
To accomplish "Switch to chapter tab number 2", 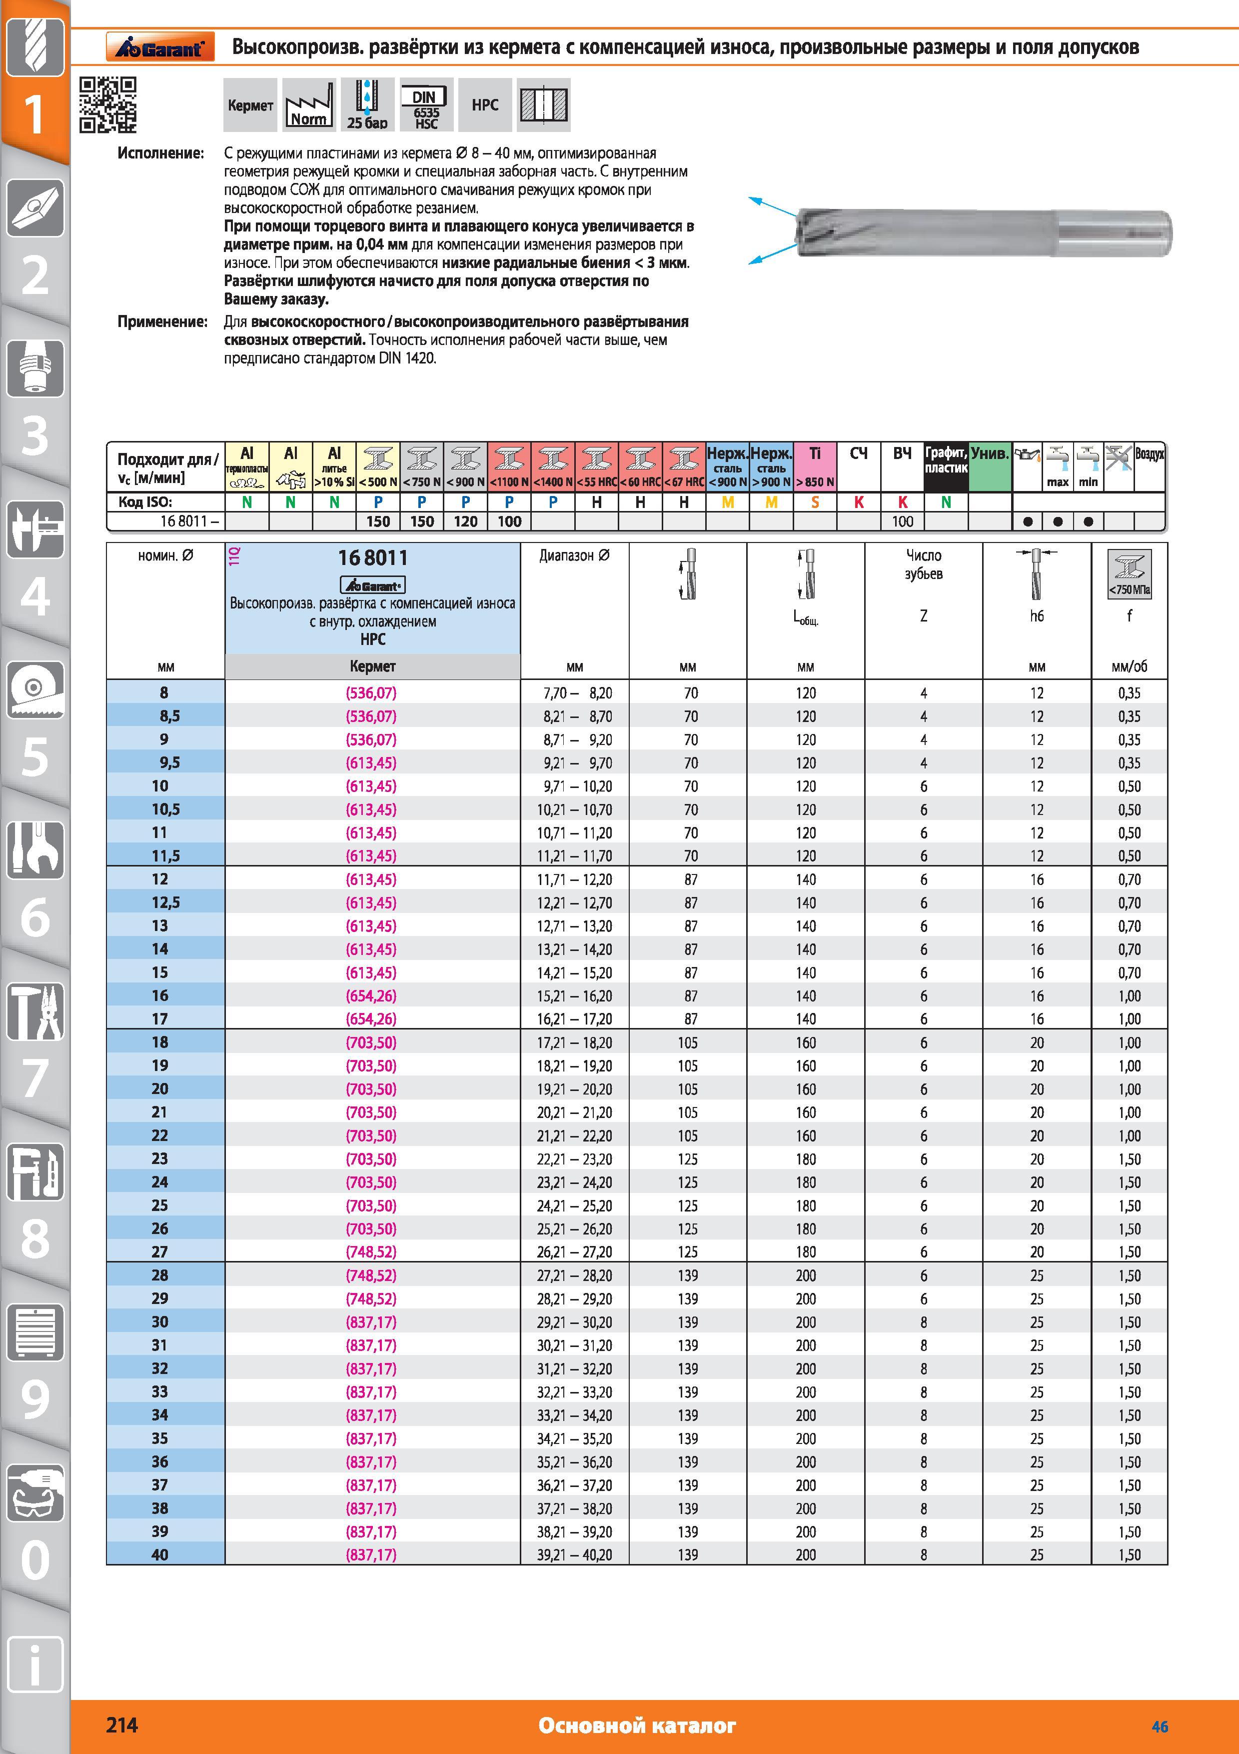I will coord(35,276).
